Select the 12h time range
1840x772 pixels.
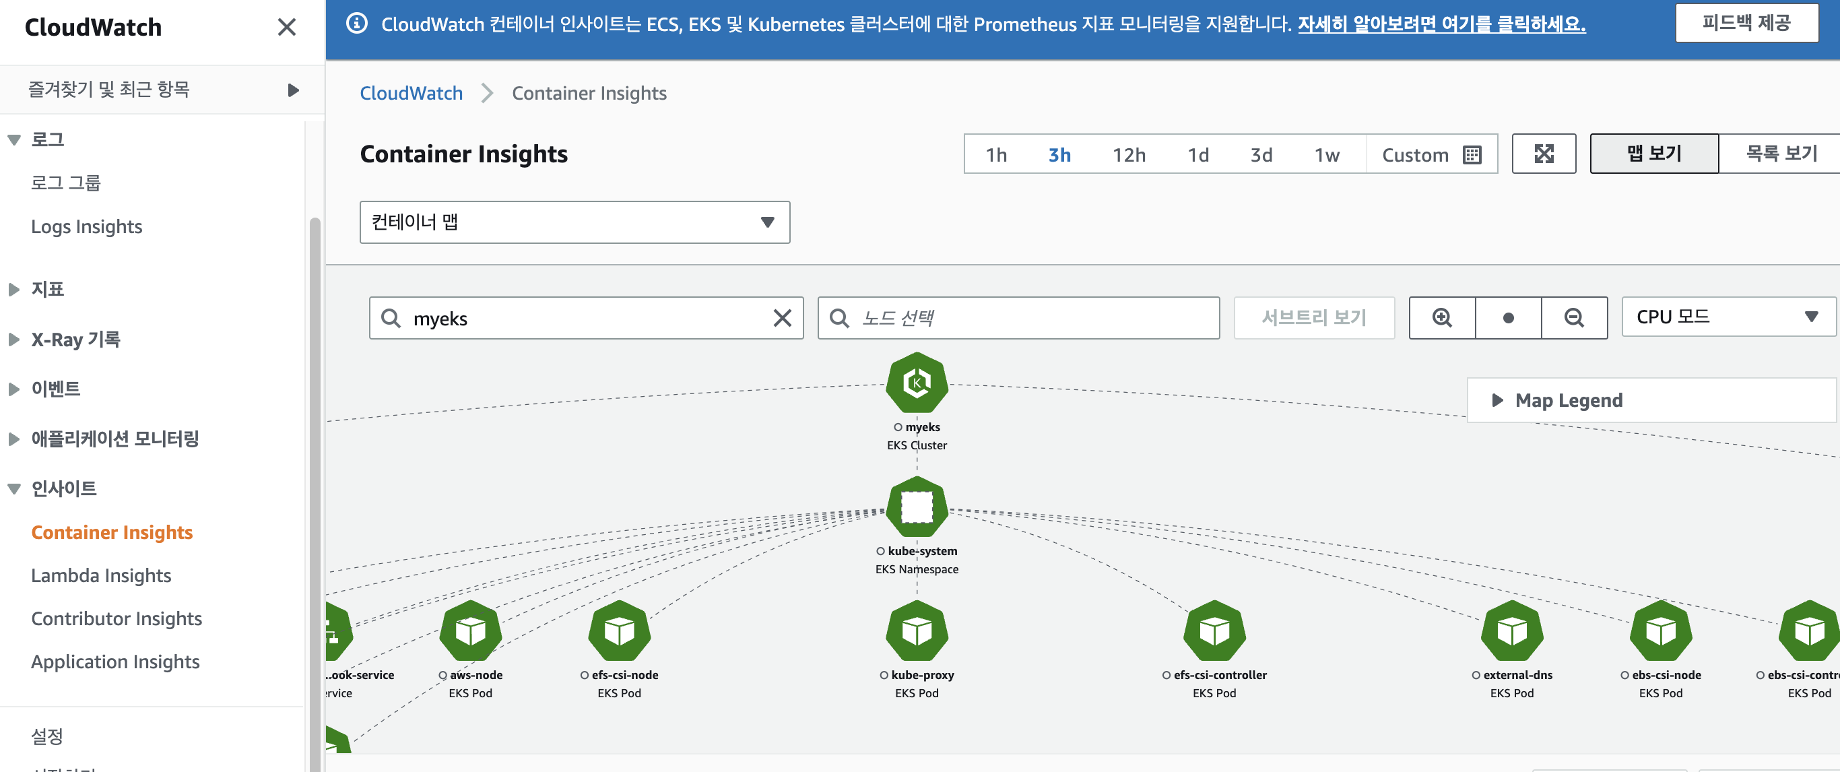[x=1129, y=155]
